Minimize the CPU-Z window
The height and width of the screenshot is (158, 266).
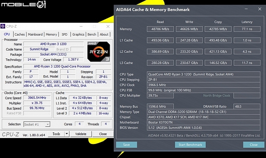point(81,27)
